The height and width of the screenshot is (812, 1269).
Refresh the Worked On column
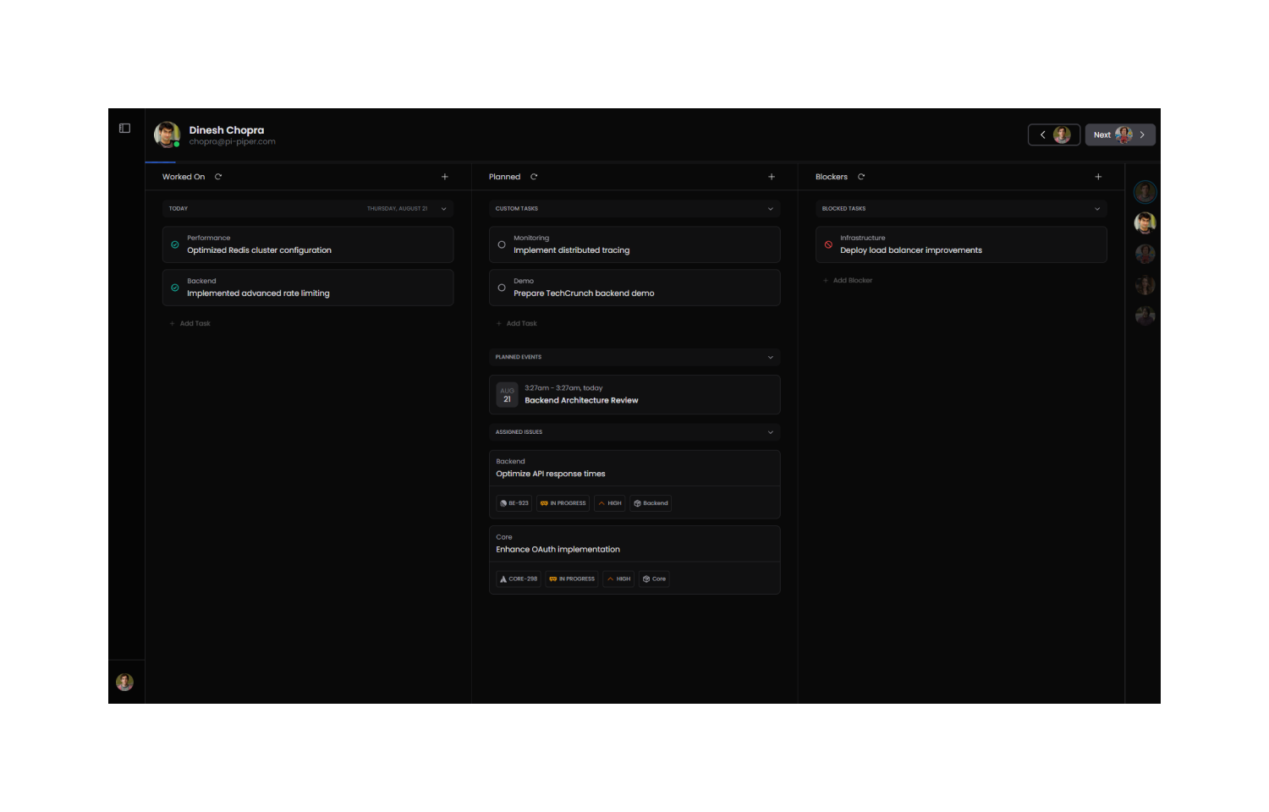218,177
